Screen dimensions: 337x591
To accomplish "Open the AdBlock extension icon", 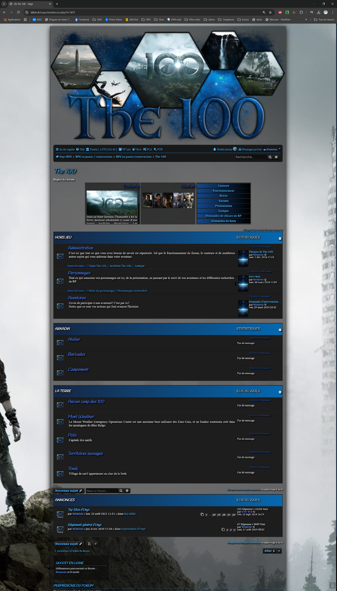I will 280,12.
